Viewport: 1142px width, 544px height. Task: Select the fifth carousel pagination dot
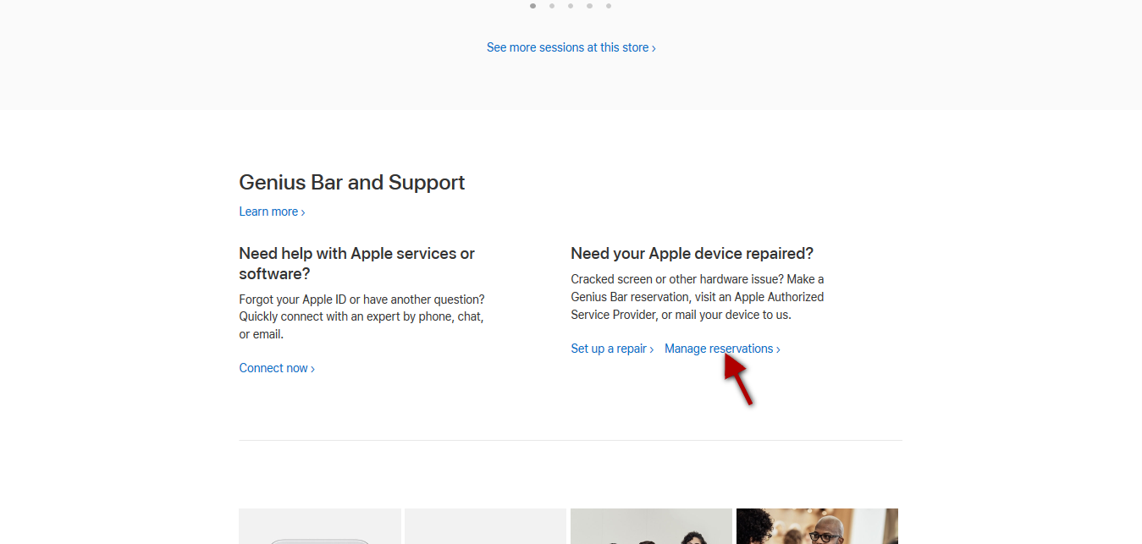[609, 6]
